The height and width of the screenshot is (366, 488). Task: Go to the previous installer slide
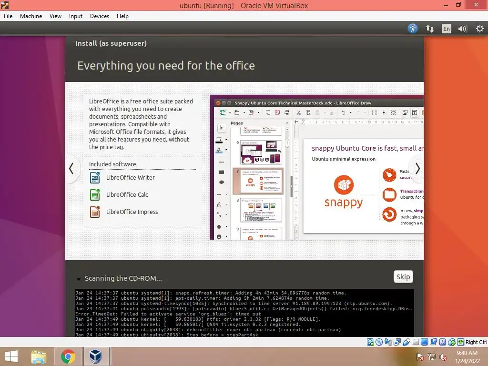[x=71, y=168]
